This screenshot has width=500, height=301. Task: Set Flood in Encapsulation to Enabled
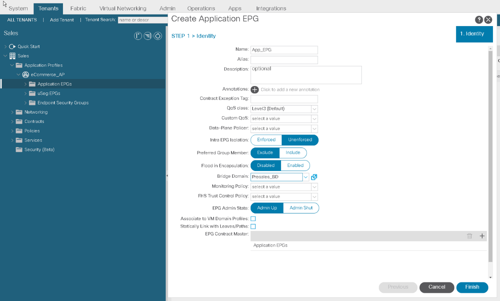(295, 165)
